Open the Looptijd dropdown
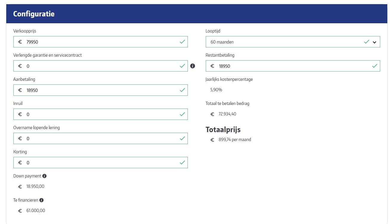Image resolution: width=390 pixels, height=224 pixels. pos(283,42)
